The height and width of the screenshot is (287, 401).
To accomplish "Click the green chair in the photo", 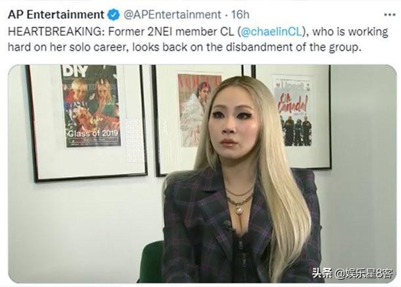I will tap(151, 261).
